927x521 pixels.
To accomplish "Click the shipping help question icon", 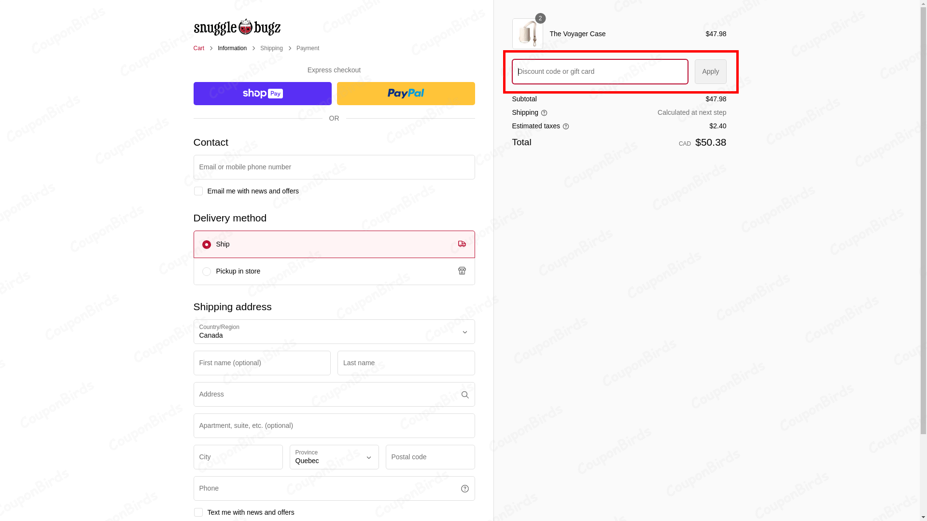I will point(544,113).
